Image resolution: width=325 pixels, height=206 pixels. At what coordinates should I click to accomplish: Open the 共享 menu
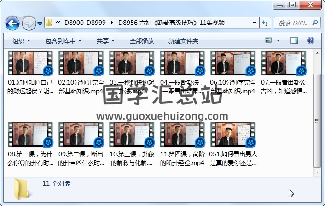pyautogui.click(x=105, y=41)
